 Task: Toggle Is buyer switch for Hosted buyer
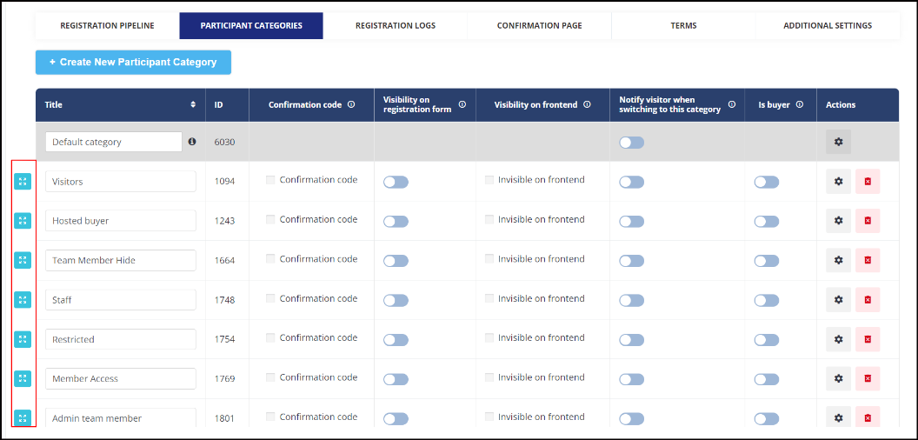pyautogui.click(x=767, y=222)
